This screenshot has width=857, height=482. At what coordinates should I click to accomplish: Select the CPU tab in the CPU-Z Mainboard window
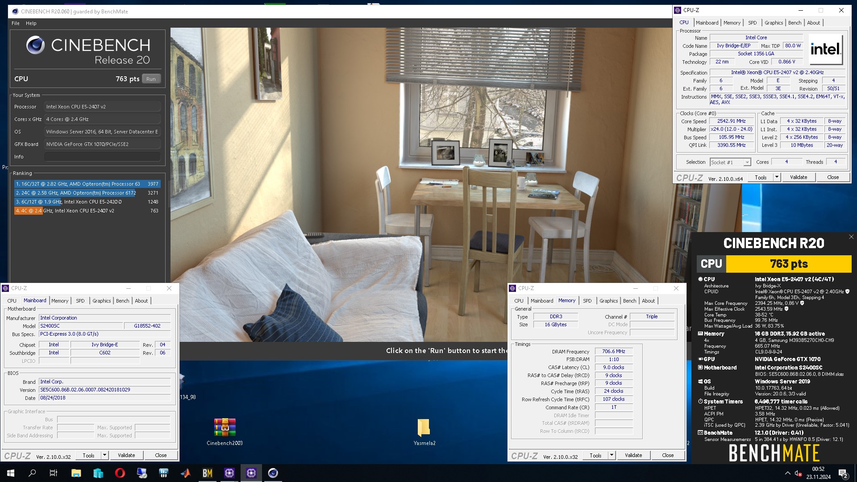click(x=12, y=301)
